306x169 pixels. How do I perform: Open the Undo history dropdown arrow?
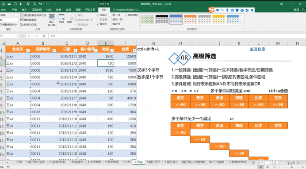coord(44,4)
